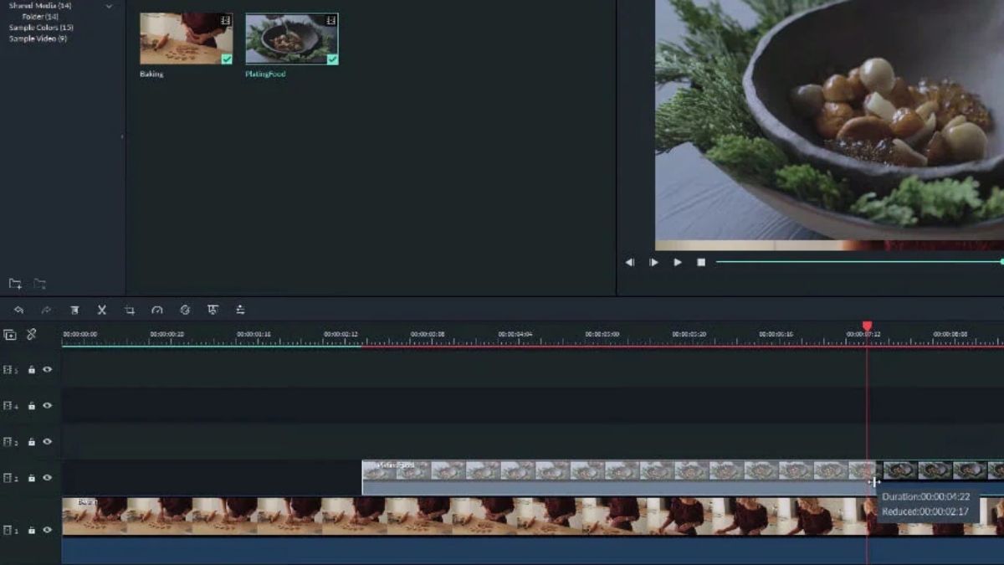Click the Undo icon in the toolbar
This screenshot has height=565, width=1004.
click(18, 311)
